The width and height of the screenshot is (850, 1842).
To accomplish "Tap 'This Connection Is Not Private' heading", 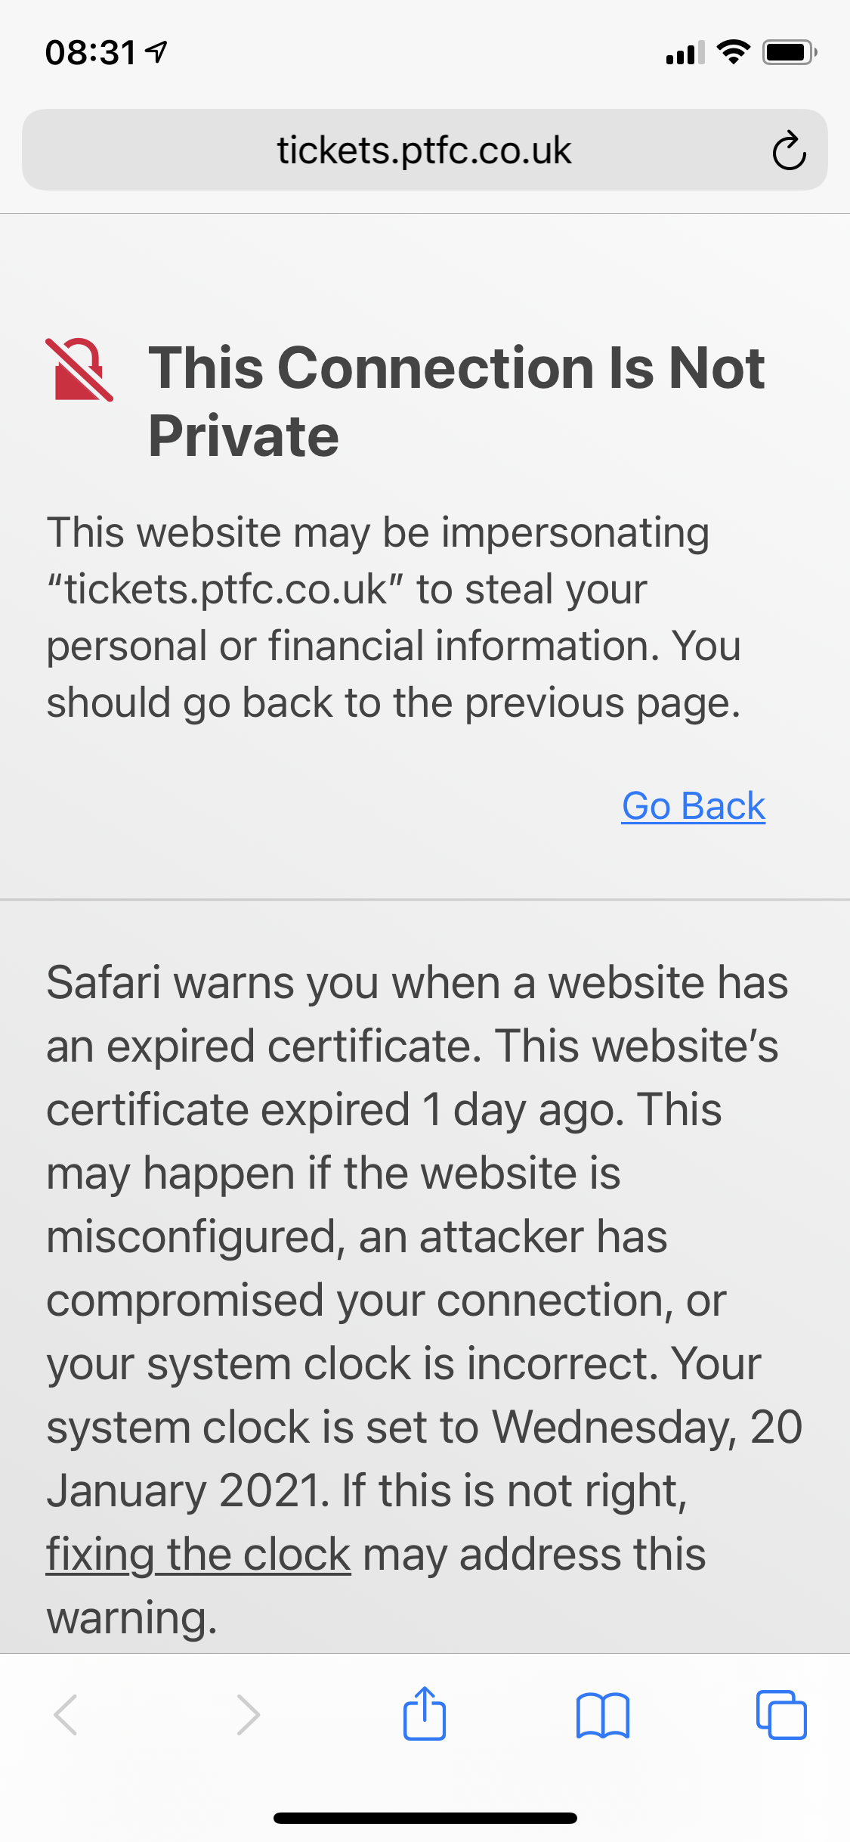I will 456,401.
